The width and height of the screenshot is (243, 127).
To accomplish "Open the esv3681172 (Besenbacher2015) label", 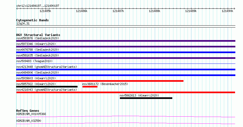I will (x=105, y=84).
